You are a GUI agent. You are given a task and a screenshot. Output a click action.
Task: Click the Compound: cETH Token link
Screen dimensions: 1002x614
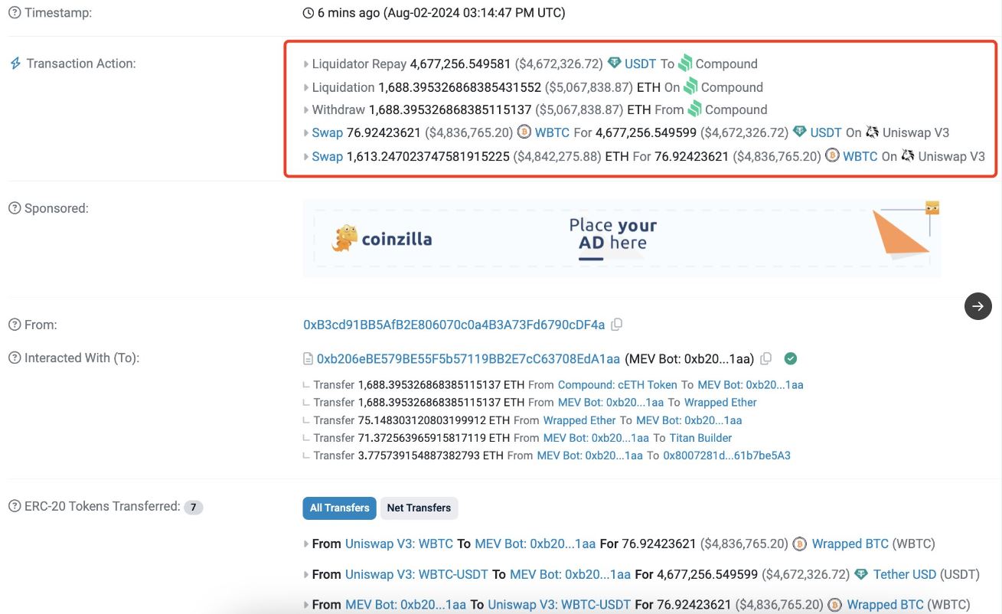coord(617,385)
